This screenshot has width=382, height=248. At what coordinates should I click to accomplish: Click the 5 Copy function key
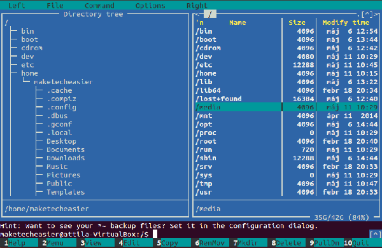(172, 243)
